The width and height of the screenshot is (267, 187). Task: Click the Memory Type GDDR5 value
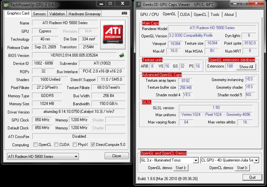47,95
